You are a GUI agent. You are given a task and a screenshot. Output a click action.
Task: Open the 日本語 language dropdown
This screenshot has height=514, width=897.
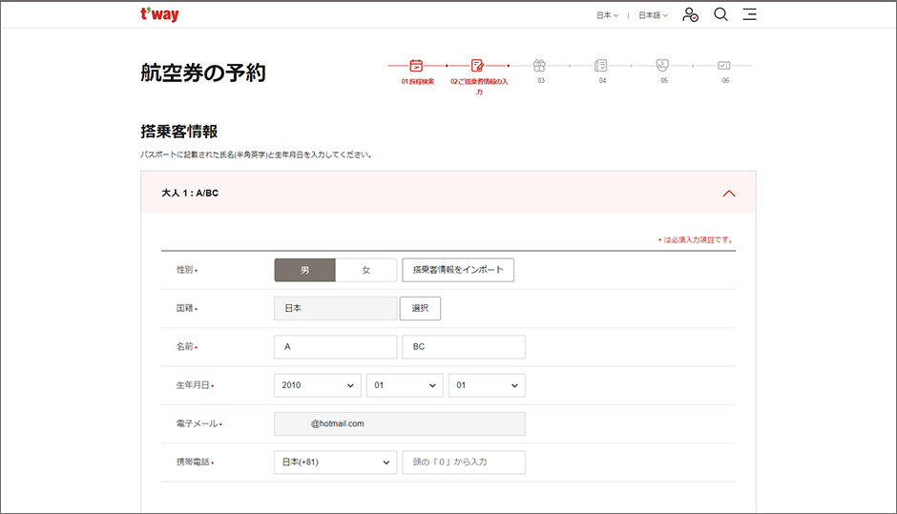point(653,15)
